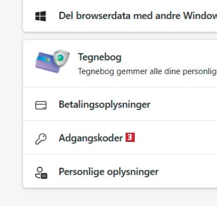Click the purple card in wallet graphic
Viewport: 217px width, 206px height.
pyautogui.click(x=46, y=62)
